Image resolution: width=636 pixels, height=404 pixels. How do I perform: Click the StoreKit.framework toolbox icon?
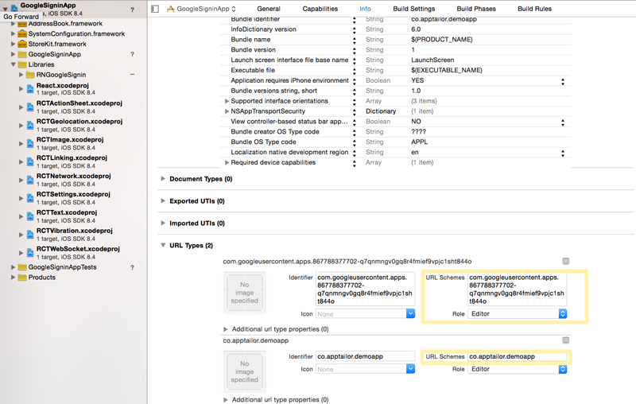pyautogui.click(x=22, y=44)
